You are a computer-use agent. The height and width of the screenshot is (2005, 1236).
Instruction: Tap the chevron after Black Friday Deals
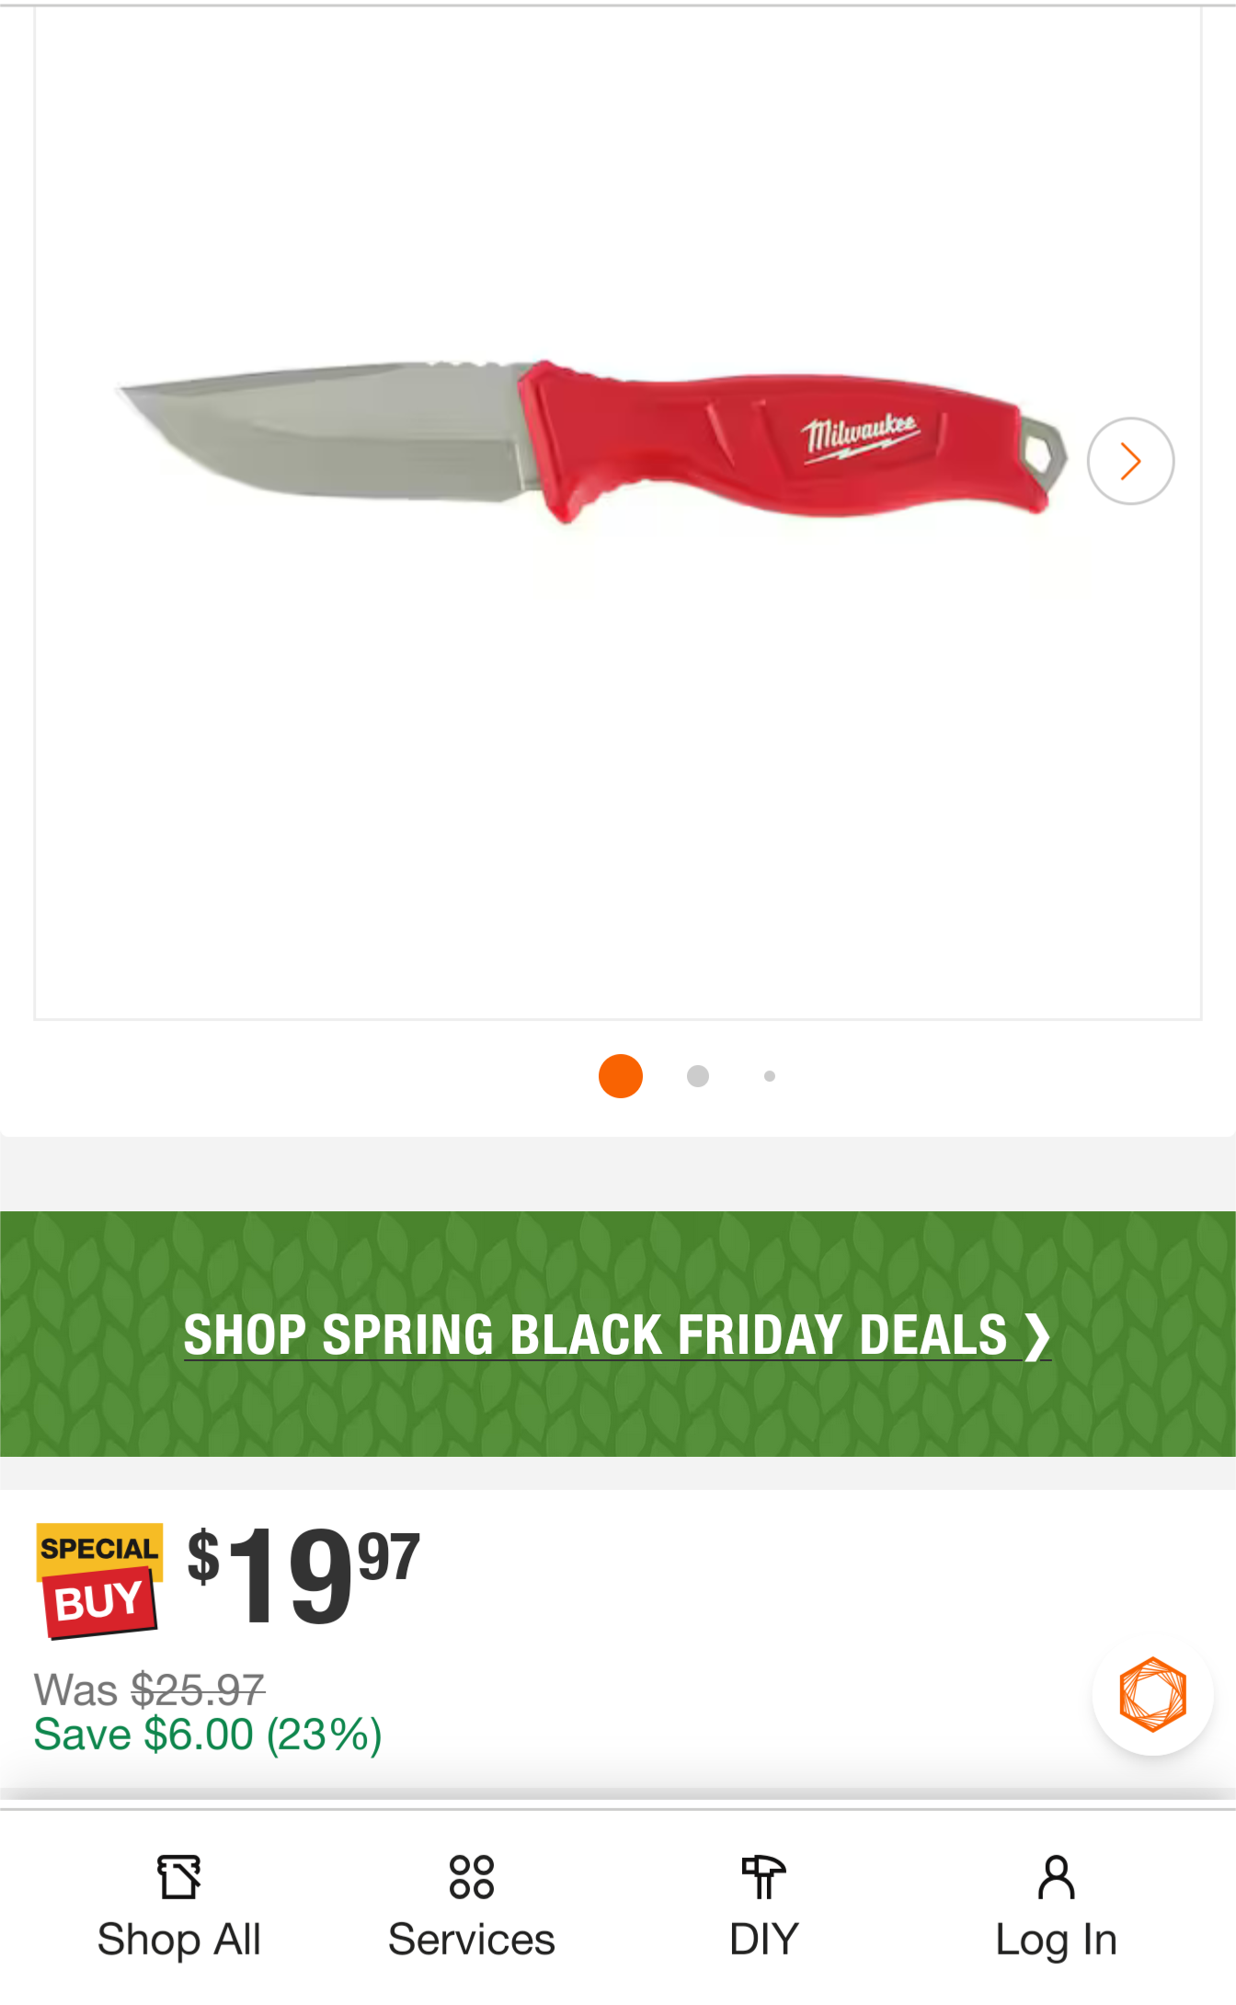point(1036,1335)
